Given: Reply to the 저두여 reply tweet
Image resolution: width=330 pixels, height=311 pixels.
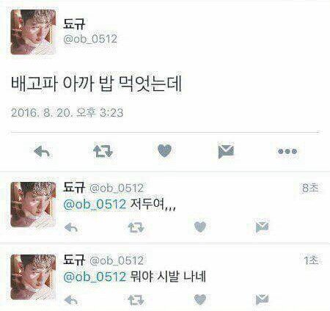Looking at the screenshot, I should click(71, 227).
